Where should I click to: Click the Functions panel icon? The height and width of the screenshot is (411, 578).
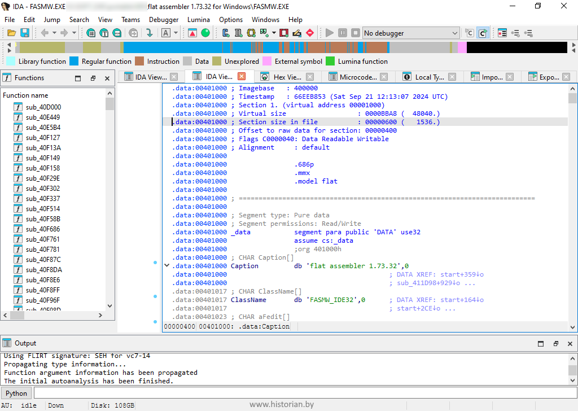pos(7,78)
